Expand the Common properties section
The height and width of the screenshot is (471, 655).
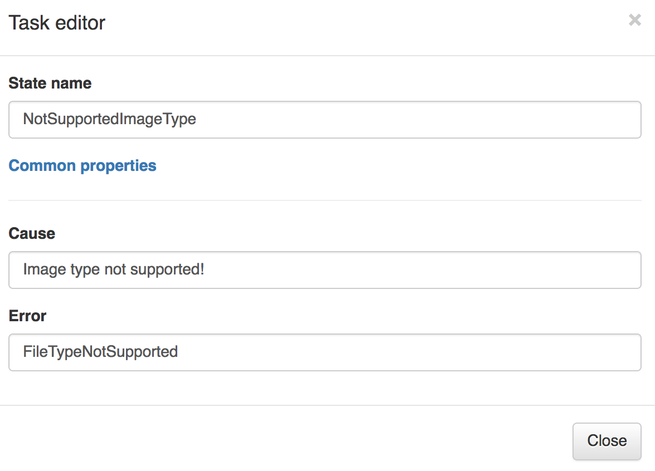coord(83,165)
